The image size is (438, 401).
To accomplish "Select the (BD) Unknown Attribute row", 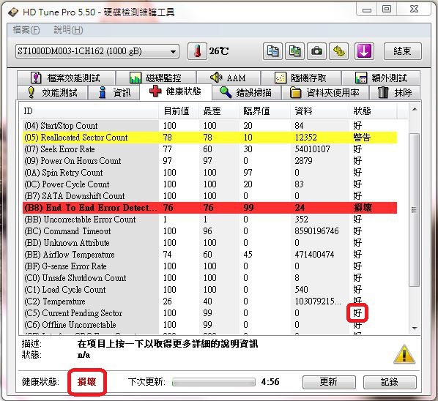I will tap(209, 243).
